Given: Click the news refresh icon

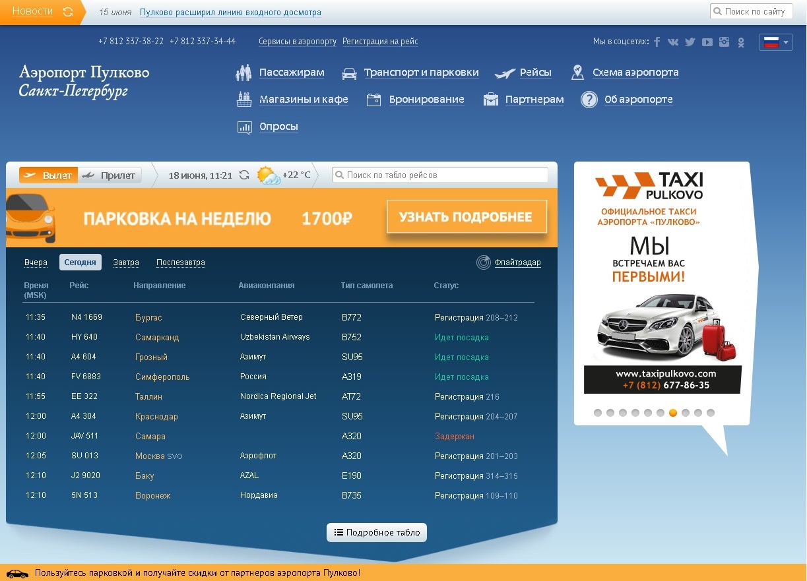Looking at the screenshot, I should pyautogui.click(x=68, y=12).
